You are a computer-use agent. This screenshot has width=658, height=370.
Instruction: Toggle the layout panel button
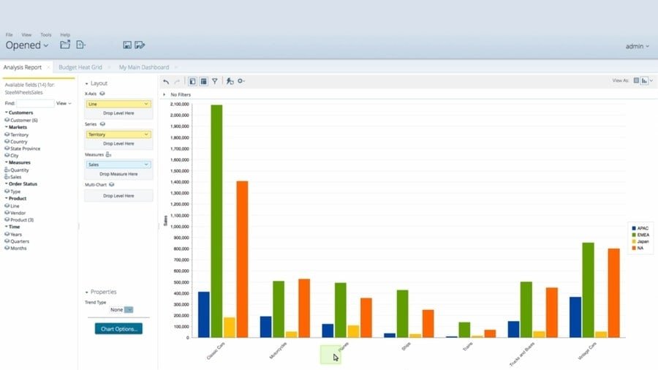click(x=203, y=81)
